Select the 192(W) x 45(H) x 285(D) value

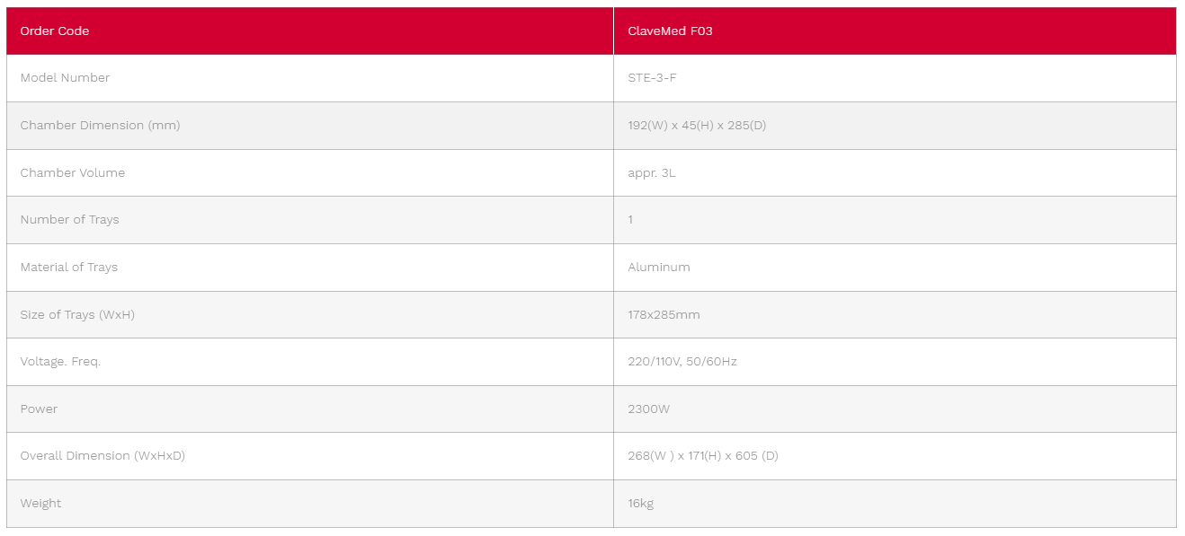[697, 126]
